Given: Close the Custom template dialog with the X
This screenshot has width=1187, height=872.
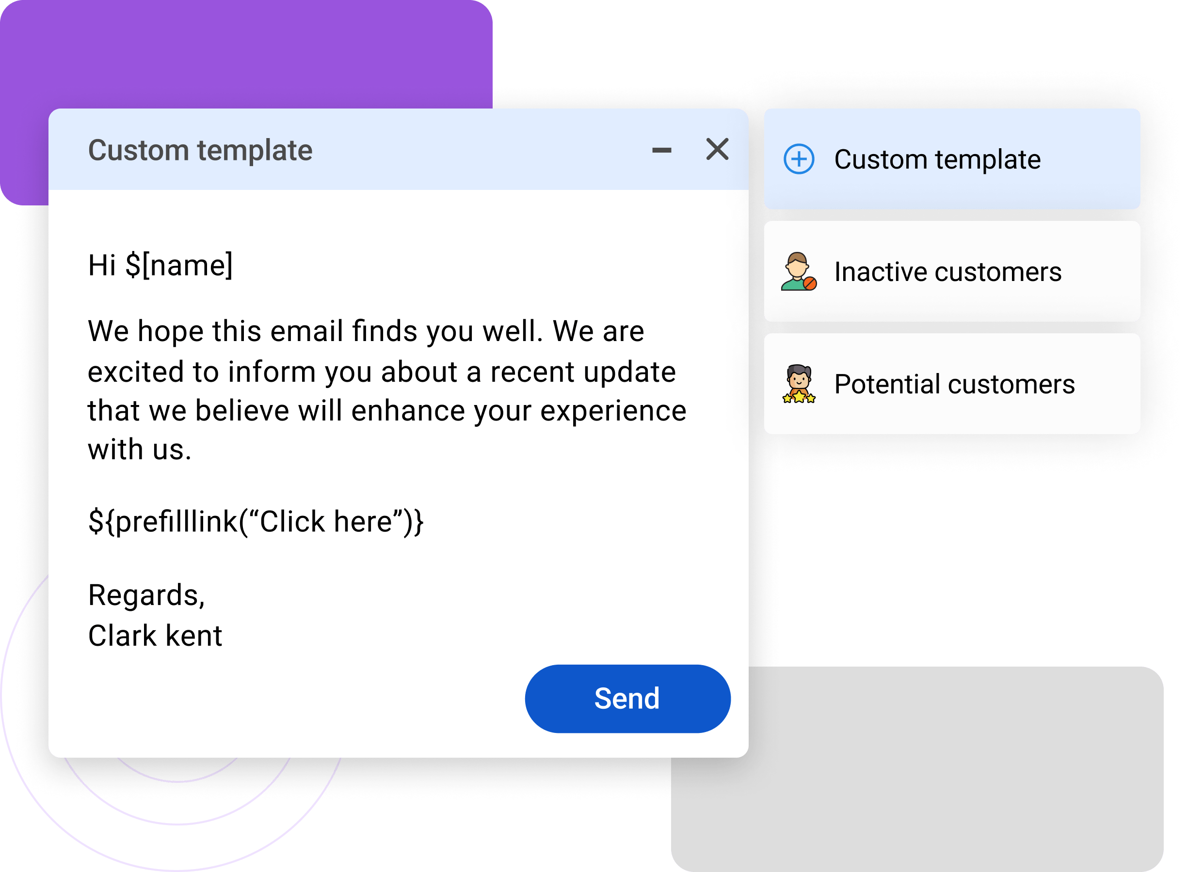Looking at the screenshot, I should click(x=717, y=150).
